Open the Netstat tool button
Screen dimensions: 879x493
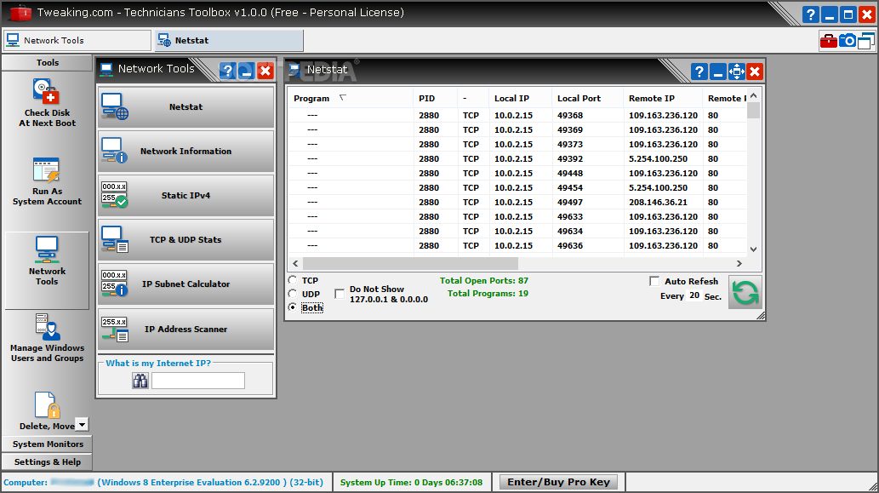click(186, 106)
